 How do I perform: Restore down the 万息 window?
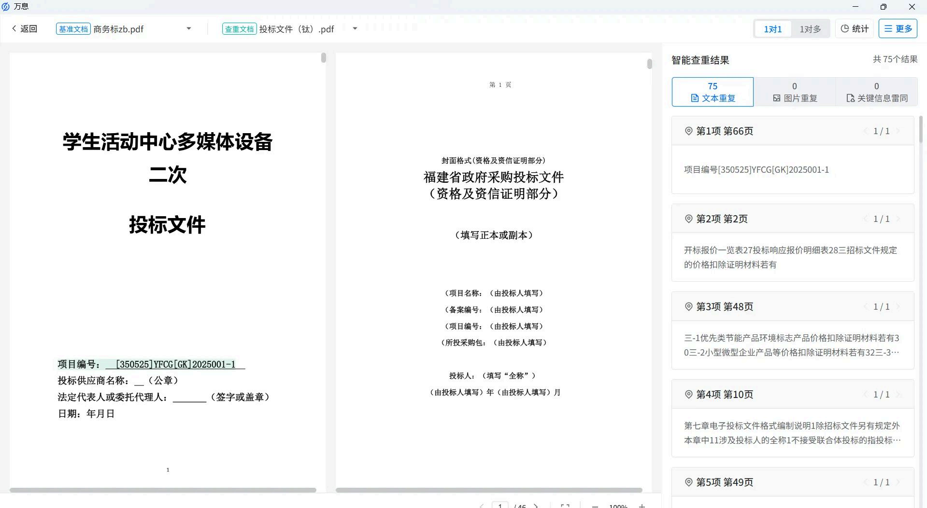click(x=884, y=7)
